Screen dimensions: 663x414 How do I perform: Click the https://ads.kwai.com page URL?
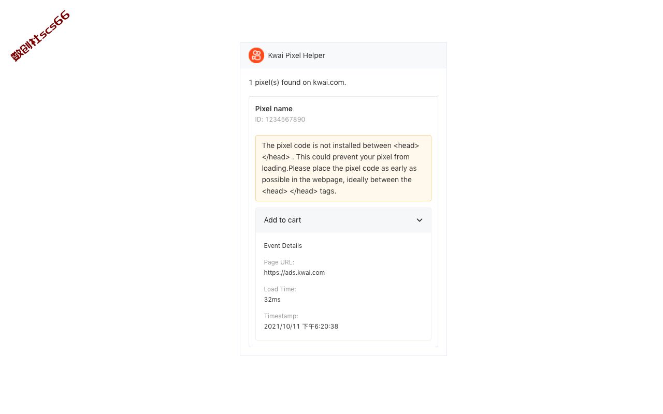click(x=294, y=273)
